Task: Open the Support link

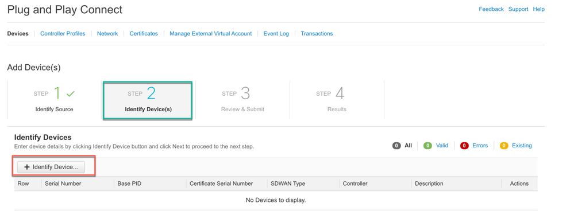Action: click(518, 9)
